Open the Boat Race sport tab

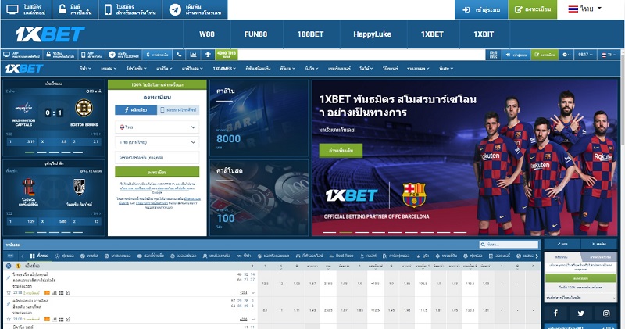coord(341,256)
